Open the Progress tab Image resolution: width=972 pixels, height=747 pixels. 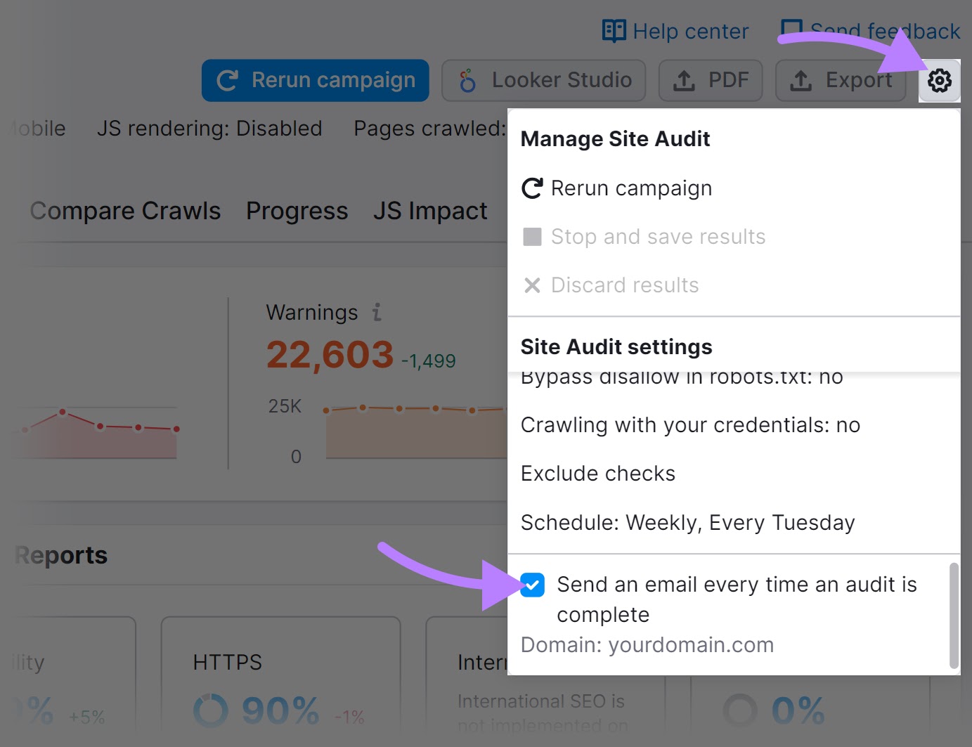(x=297, y=210)
